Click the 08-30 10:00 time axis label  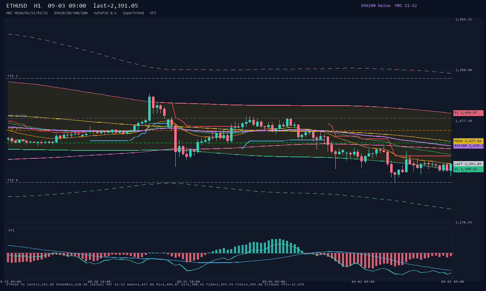coord(99,282)
